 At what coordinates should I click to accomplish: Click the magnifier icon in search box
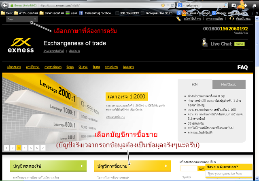click(225, 5)
